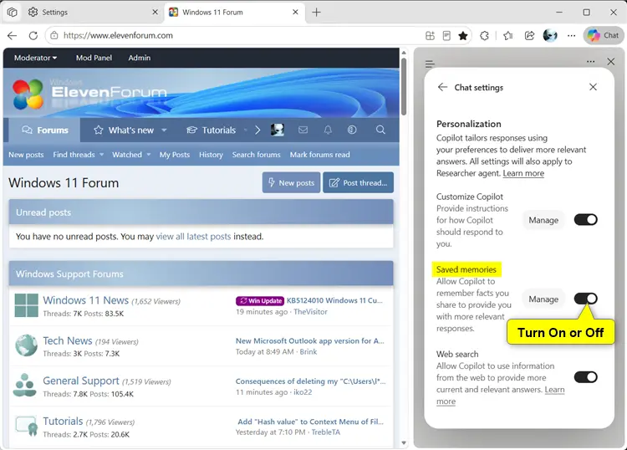Open the Windows 11 News forum link
This screenshot has height=450, width=627.
85,300
